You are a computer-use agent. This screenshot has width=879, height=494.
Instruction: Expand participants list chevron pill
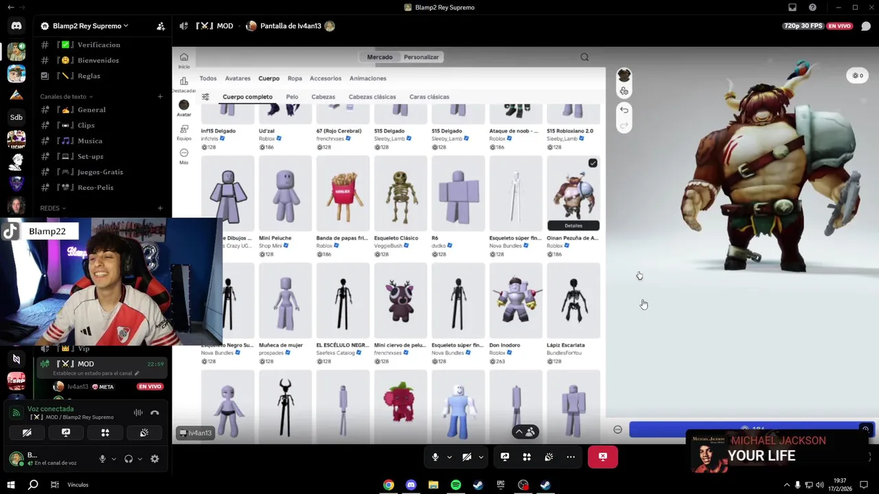(525, 432)
